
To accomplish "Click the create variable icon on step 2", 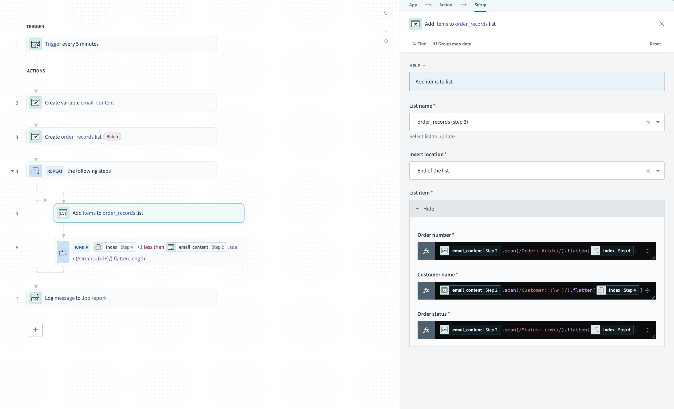I will (35, 103).
